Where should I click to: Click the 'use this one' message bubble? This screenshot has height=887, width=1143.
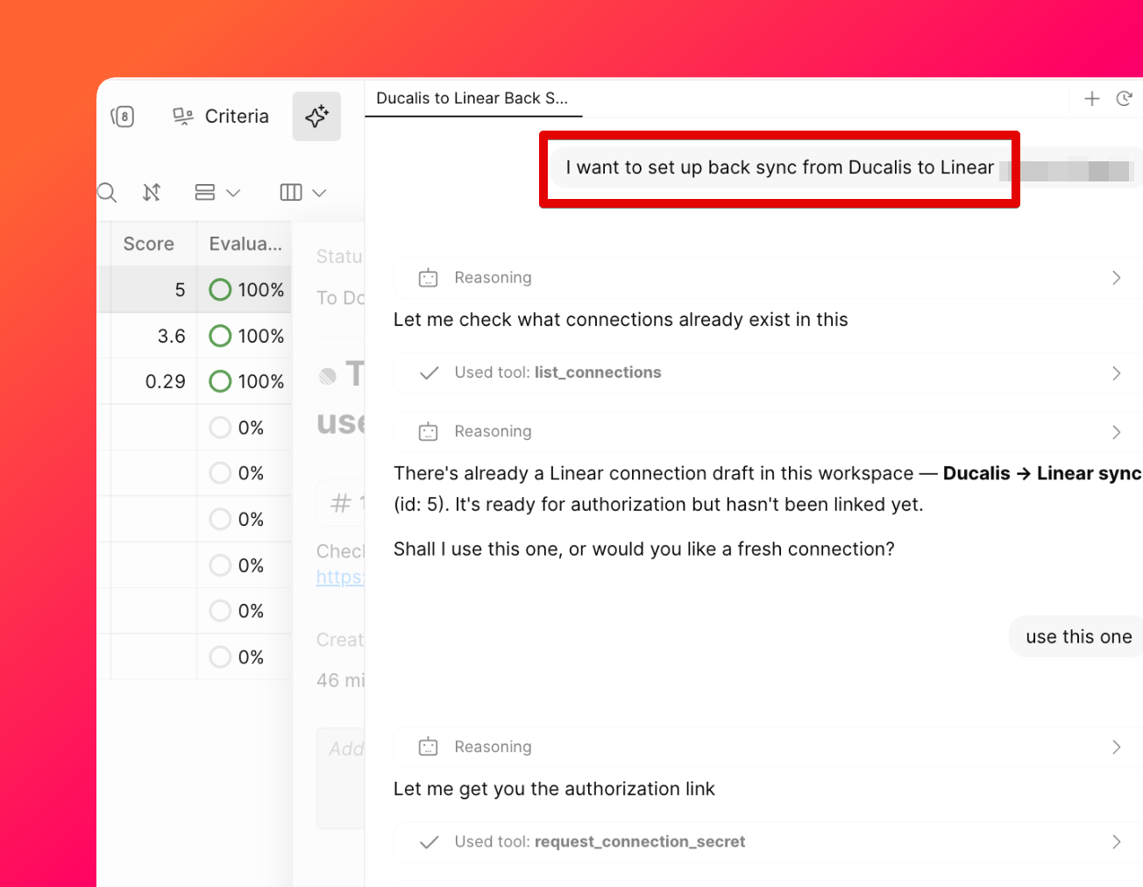[1078, 637]
